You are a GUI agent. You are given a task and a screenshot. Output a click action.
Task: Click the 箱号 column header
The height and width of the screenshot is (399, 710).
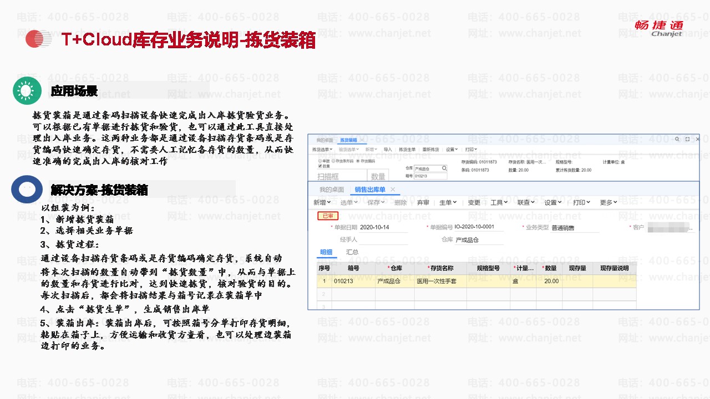[353, 268]
